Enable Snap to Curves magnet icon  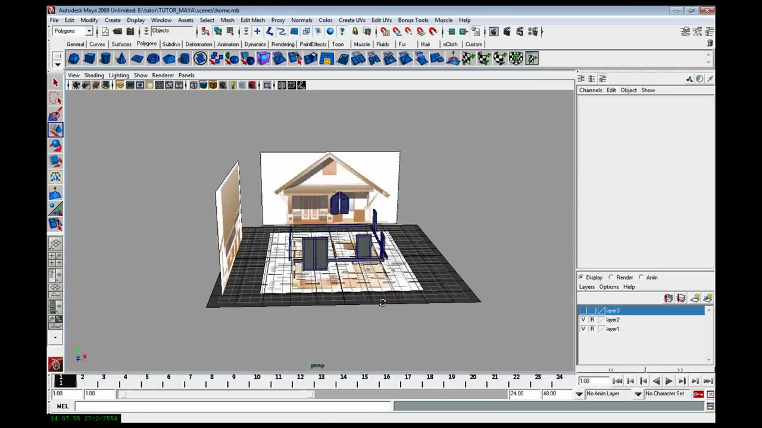[x=396, y=32]
